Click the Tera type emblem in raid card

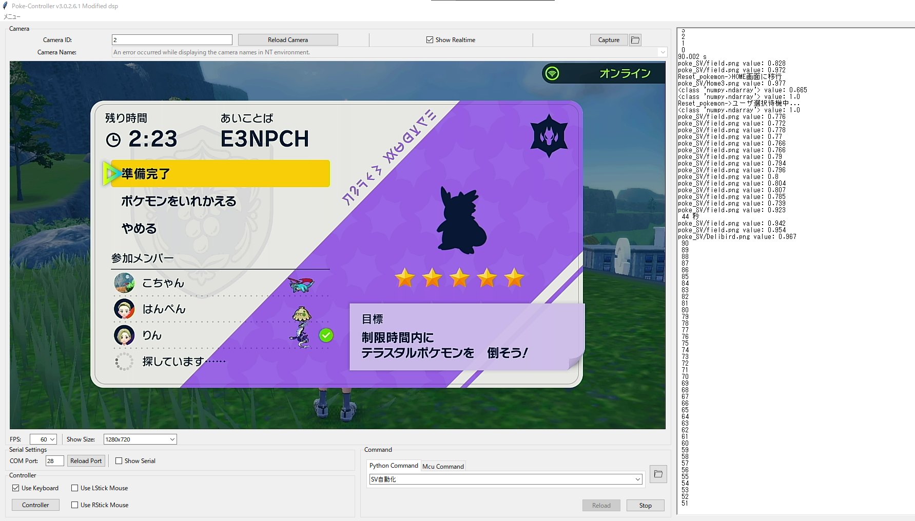(549, 136)
